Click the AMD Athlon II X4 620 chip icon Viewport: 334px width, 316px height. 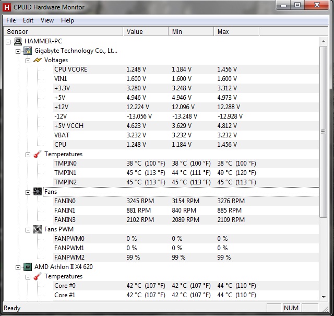28,267
